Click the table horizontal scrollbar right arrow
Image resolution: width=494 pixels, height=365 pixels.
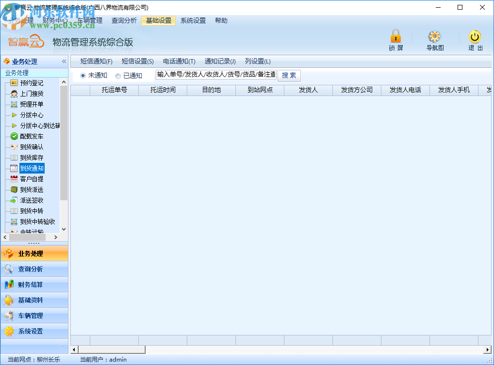487,349
